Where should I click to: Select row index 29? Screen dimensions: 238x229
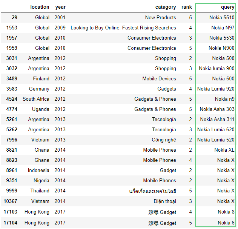14,17
